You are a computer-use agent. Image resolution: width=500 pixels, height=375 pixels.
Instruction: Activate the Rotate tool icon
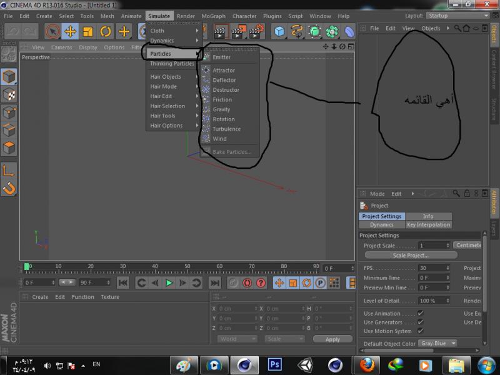tap(106, 31)
